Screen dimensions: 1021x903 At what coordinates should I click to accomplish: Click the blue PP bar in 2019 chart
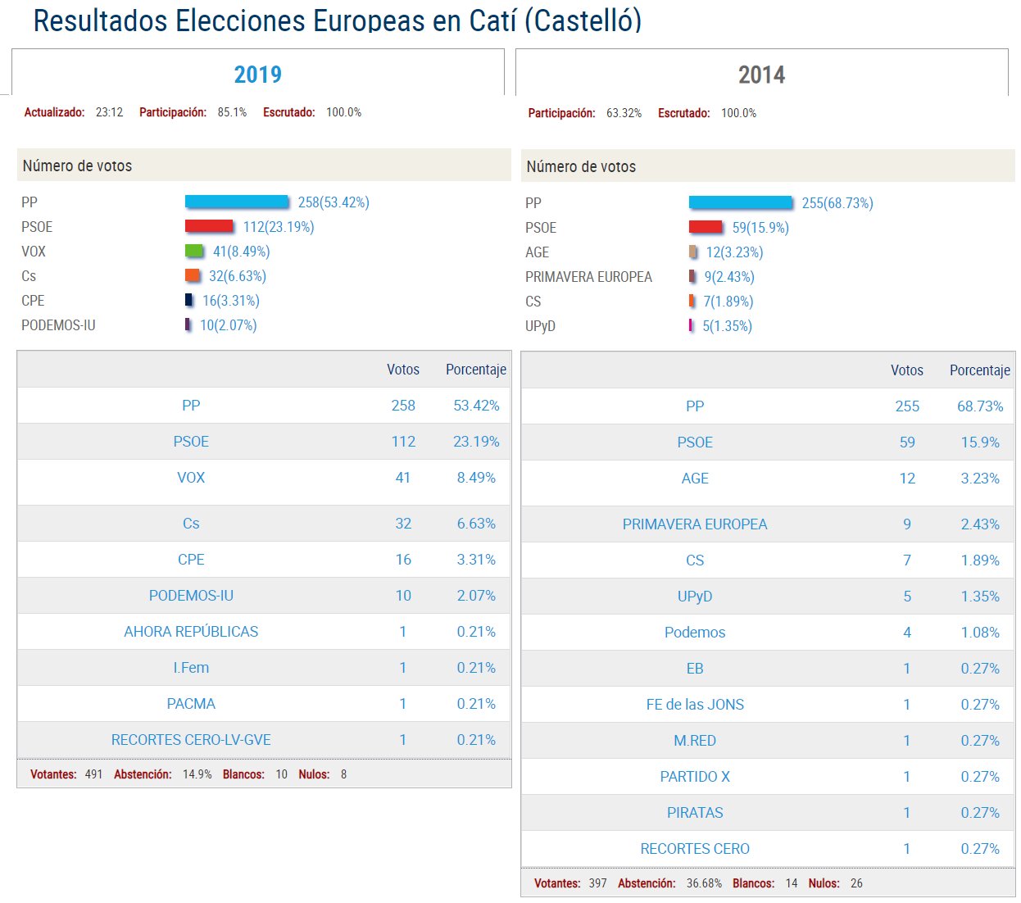237,202
